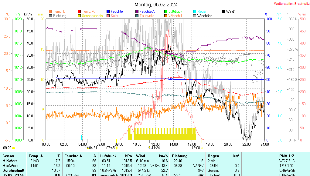
Task: Click the green Luftdruck legend square
Action: click(166, 12)
